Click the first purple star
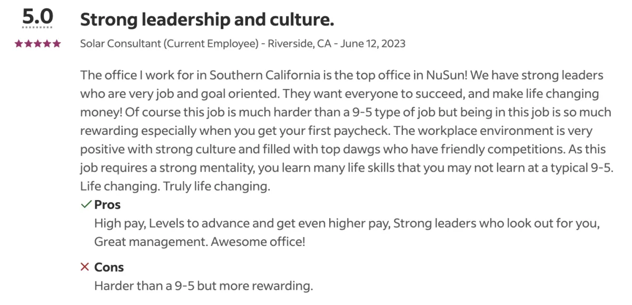 [19, 44]
